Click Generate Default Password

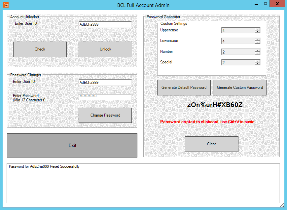[184, 87]
